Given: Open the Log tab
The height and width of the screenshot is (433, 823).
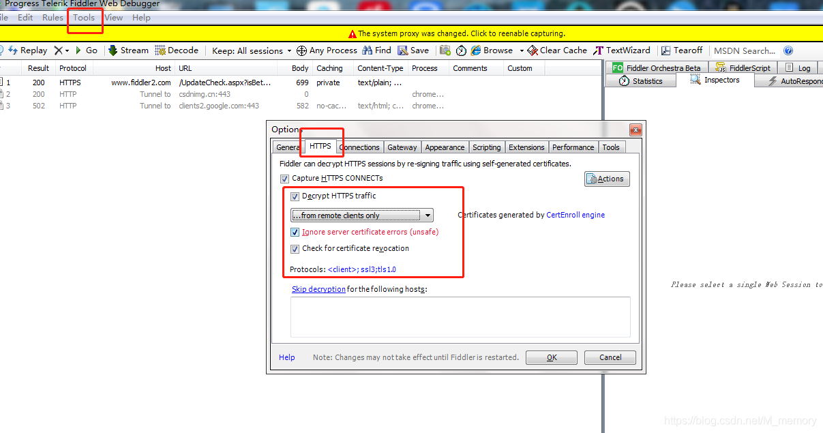Looking at the screenshot, I should (798, 68).
